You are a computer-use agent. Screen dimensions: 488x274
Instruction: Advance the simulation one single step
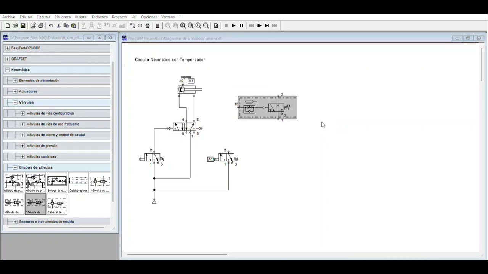(x=259, y=25)
